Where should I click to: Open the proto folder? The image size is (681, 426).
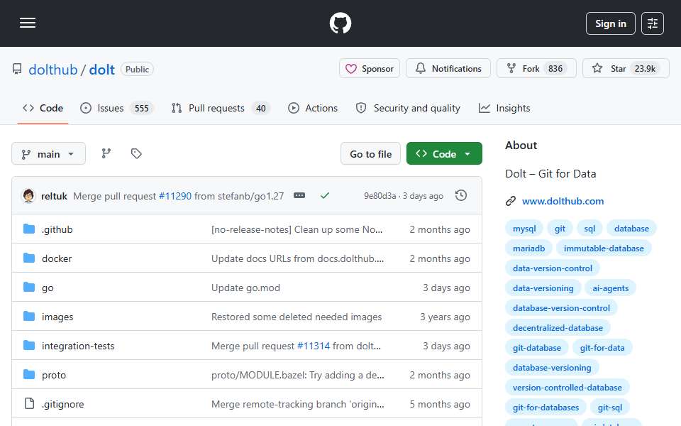pos(54,375)
